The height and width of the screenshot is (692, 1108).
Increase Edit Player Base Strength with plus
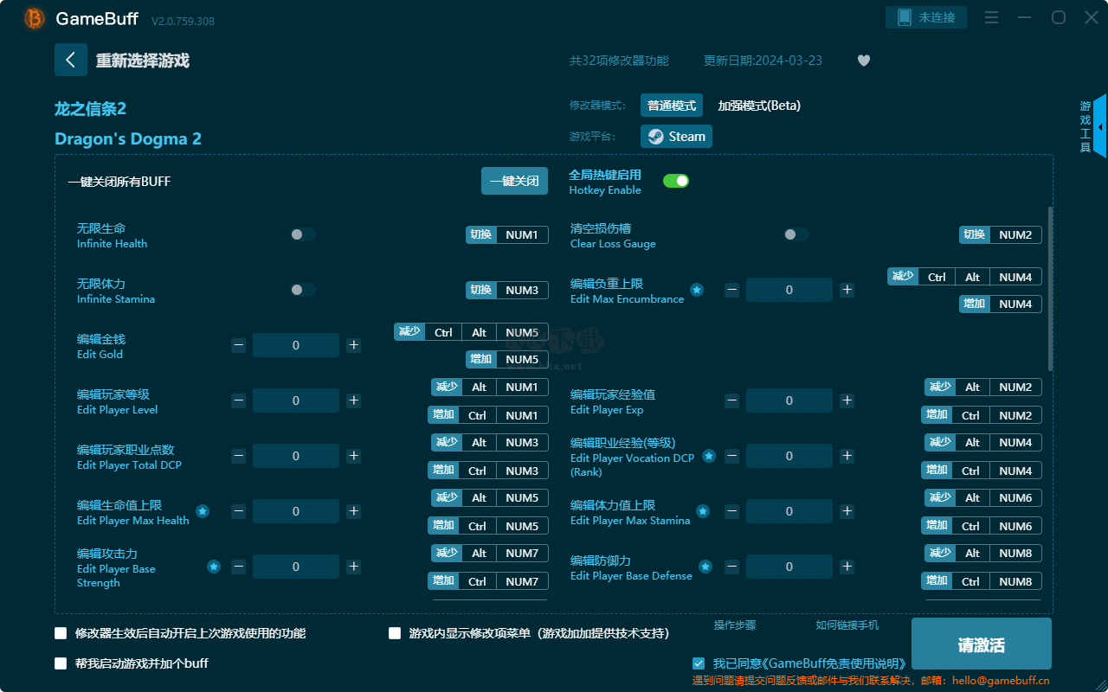tap(353, 567)
